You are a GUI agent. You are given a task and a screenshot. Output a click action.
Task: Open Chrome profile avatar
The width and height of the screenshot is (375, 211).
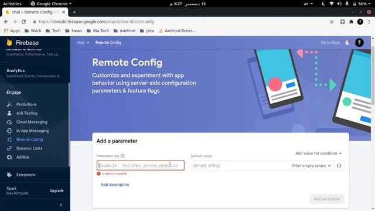point(360,22)
